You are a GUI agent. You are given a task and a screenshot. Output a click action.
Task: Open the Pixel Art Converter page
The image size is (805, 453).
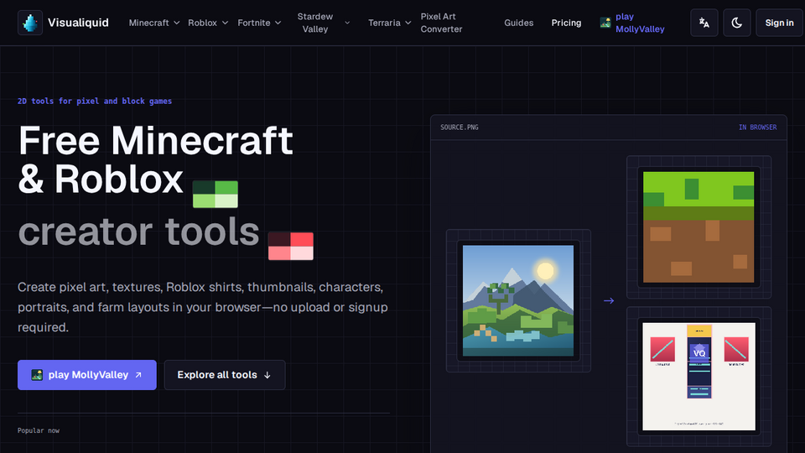tap(442, 23)
